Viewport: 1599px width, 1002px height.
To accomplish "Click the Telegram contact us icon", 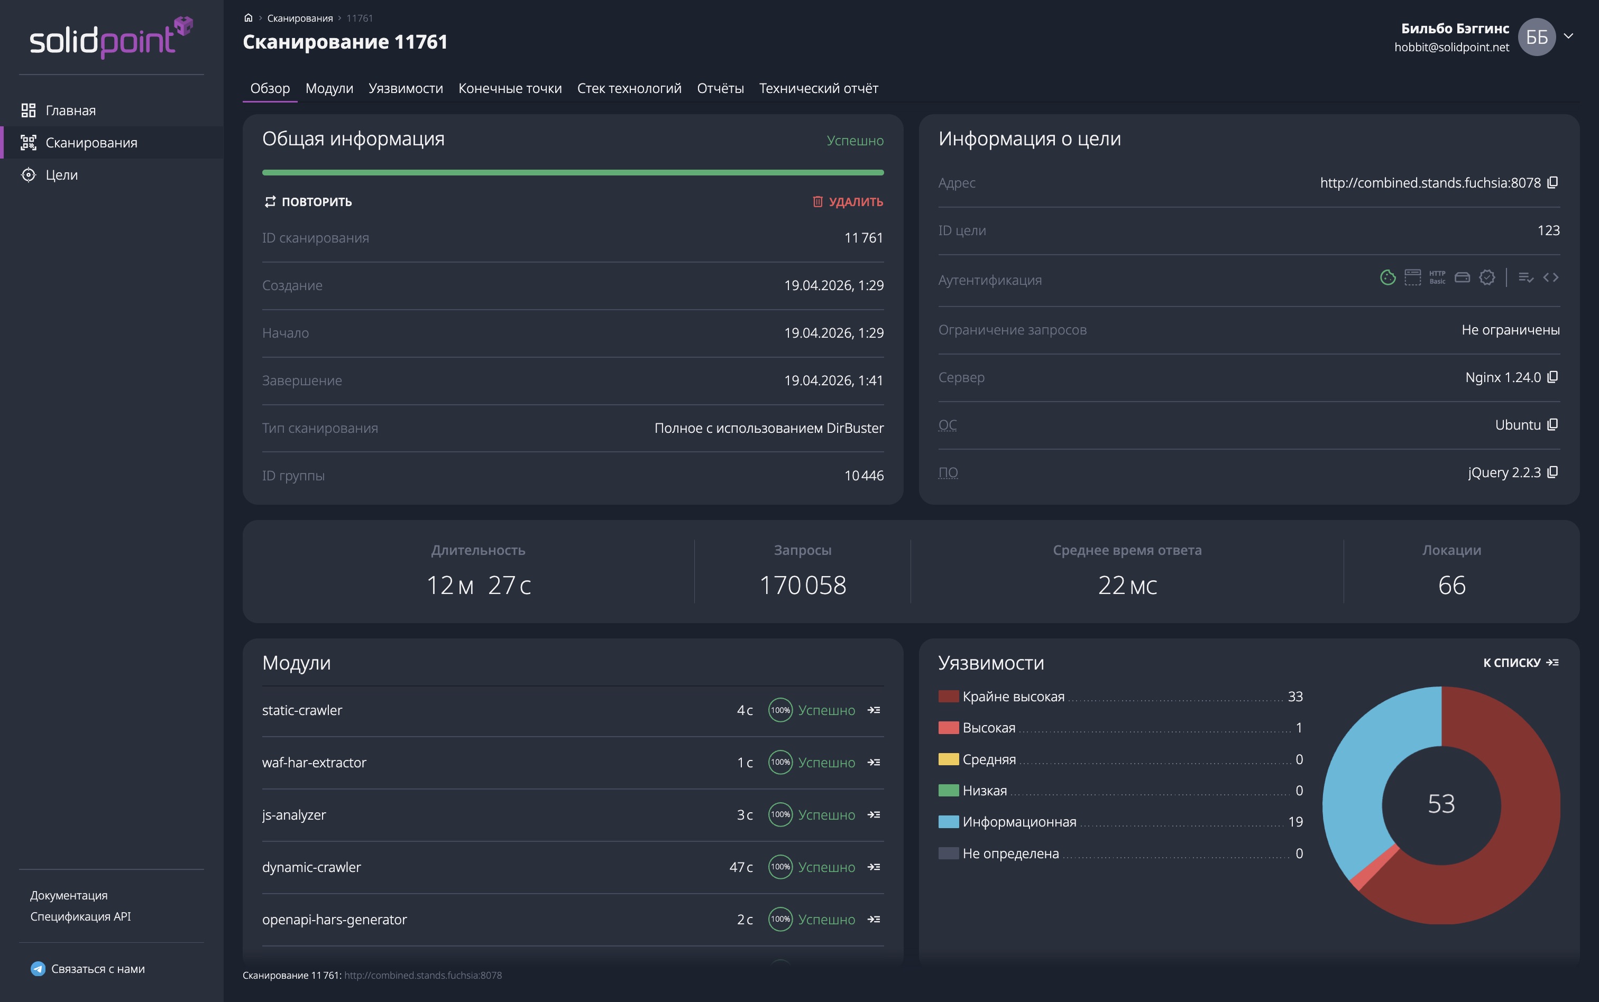I will [x=39, y=968].
